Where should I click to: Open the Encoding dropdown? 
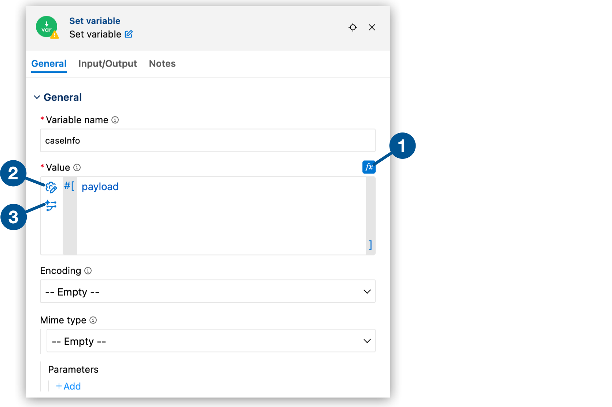pos(207,291)
